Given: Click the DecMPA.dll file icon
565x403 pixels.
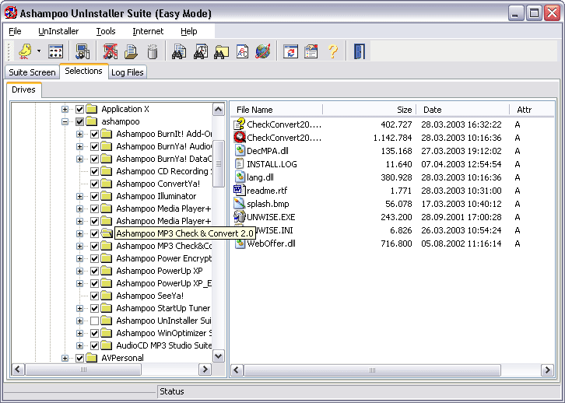Looking at the screenshot, I should coord(240,150).
